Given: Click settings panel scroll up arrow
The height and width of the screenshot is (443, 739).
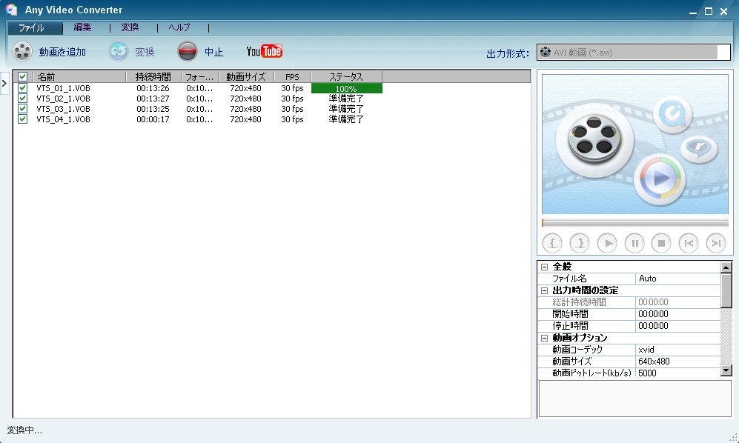Looking at the screenshot, I should pyautogui.click(x=726, y=267).
